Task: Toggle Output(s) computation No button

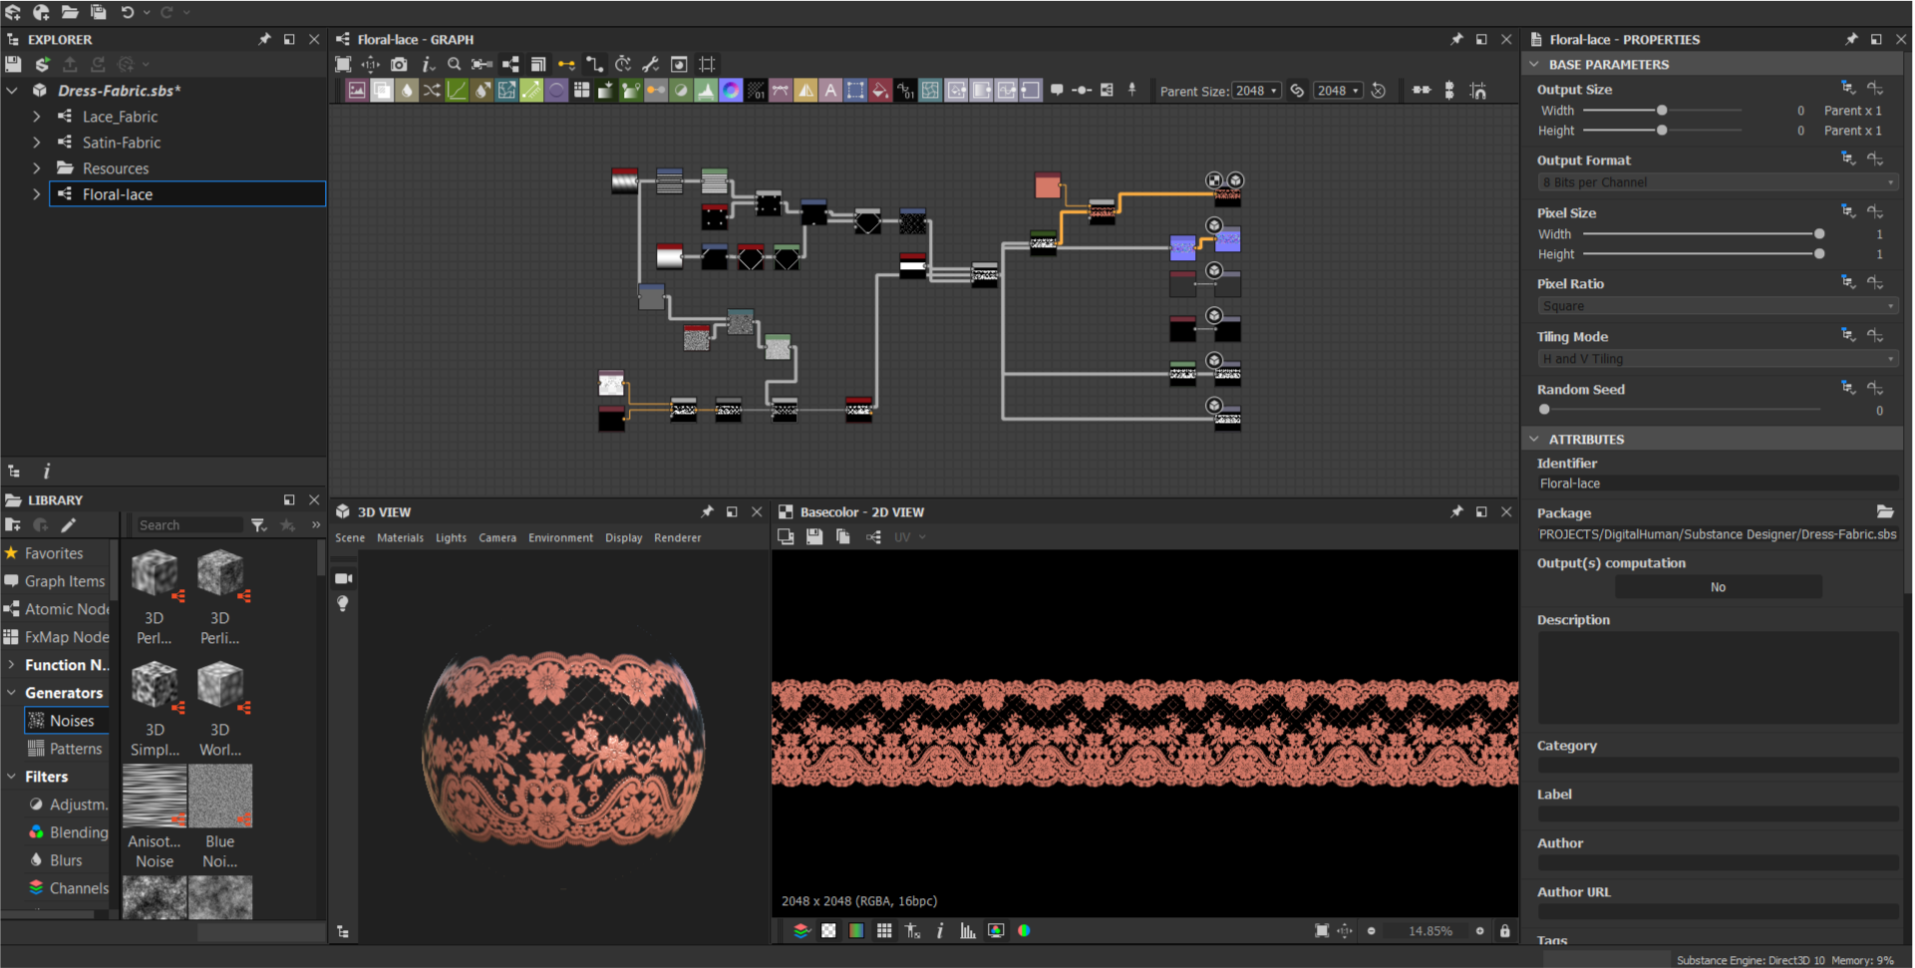Action: pyautogui.click(x=1718, y=587)
